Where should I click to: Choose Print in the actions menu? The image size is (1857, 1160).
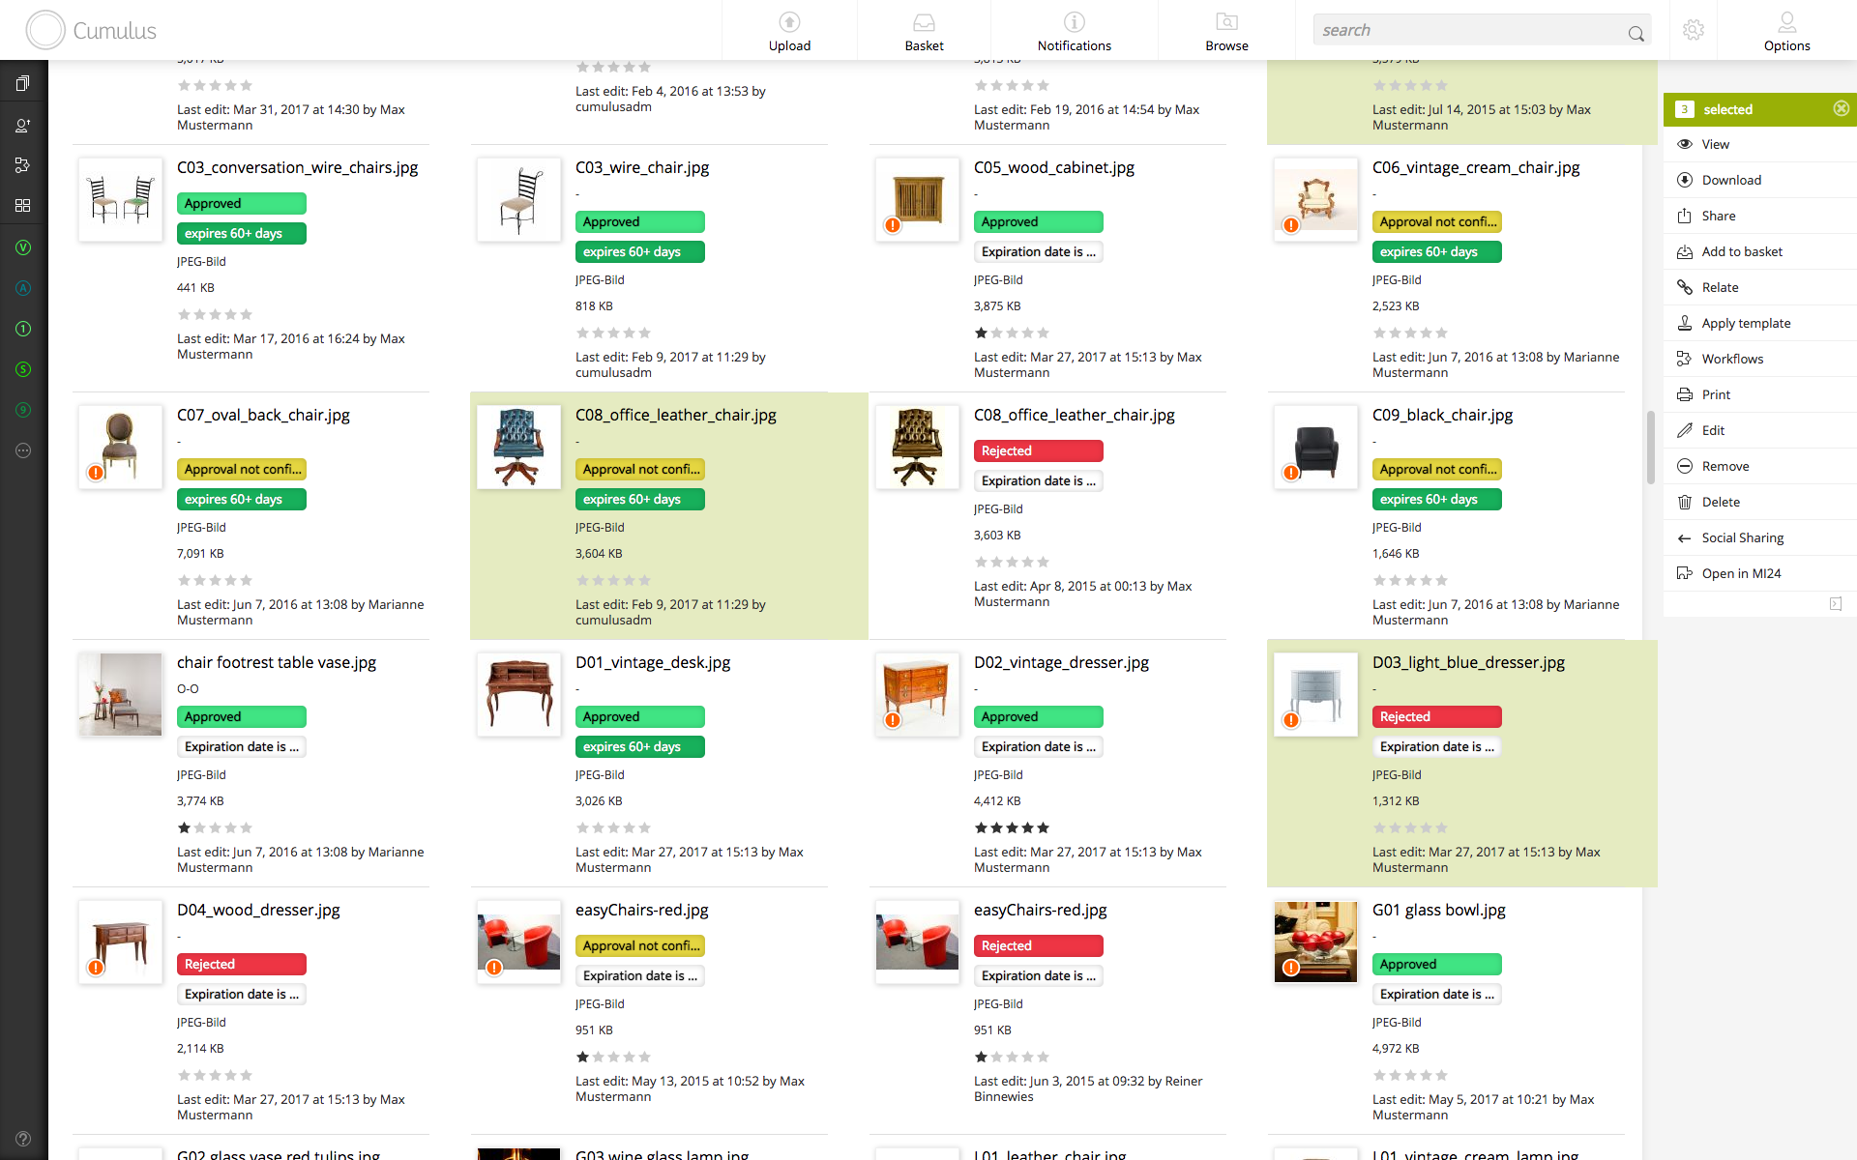point(1759,394)
